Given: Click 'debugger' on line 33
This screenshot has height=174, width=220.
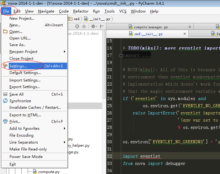Looking at the screenshot, I should [175, 163].
